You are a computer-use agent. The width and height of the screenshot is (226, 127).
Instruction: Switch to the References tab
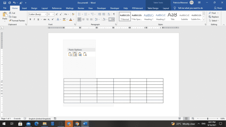[x=57, y=8]
